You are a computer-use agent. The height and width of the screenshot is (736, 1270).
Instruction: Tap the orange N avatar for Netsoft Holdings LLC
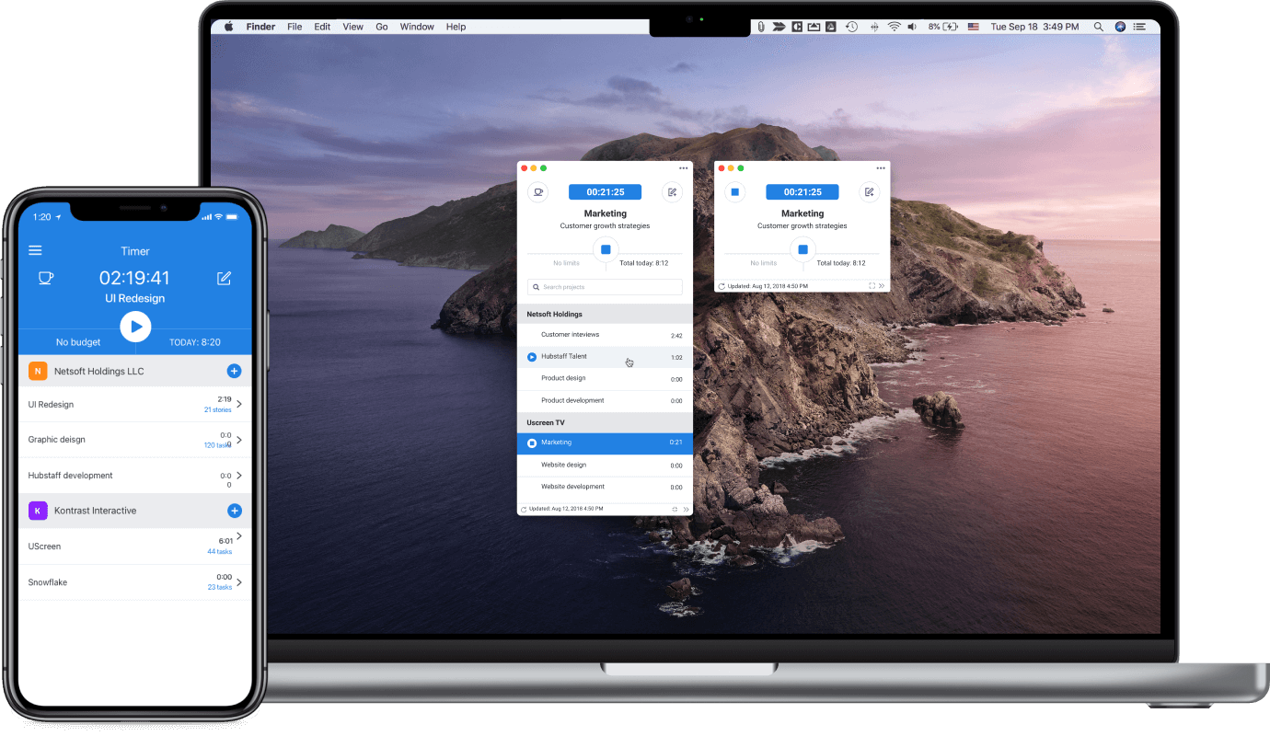pos(38,371)
